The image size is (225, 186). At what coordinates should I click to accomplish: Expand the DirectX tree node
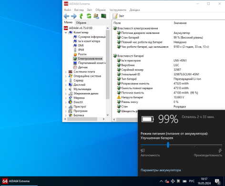pyautogui.click(x=66, y=103)
